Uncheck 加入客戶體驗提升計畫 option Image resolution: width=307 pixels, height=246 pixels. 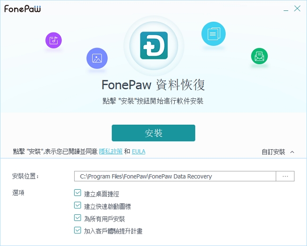click(77, 230)
